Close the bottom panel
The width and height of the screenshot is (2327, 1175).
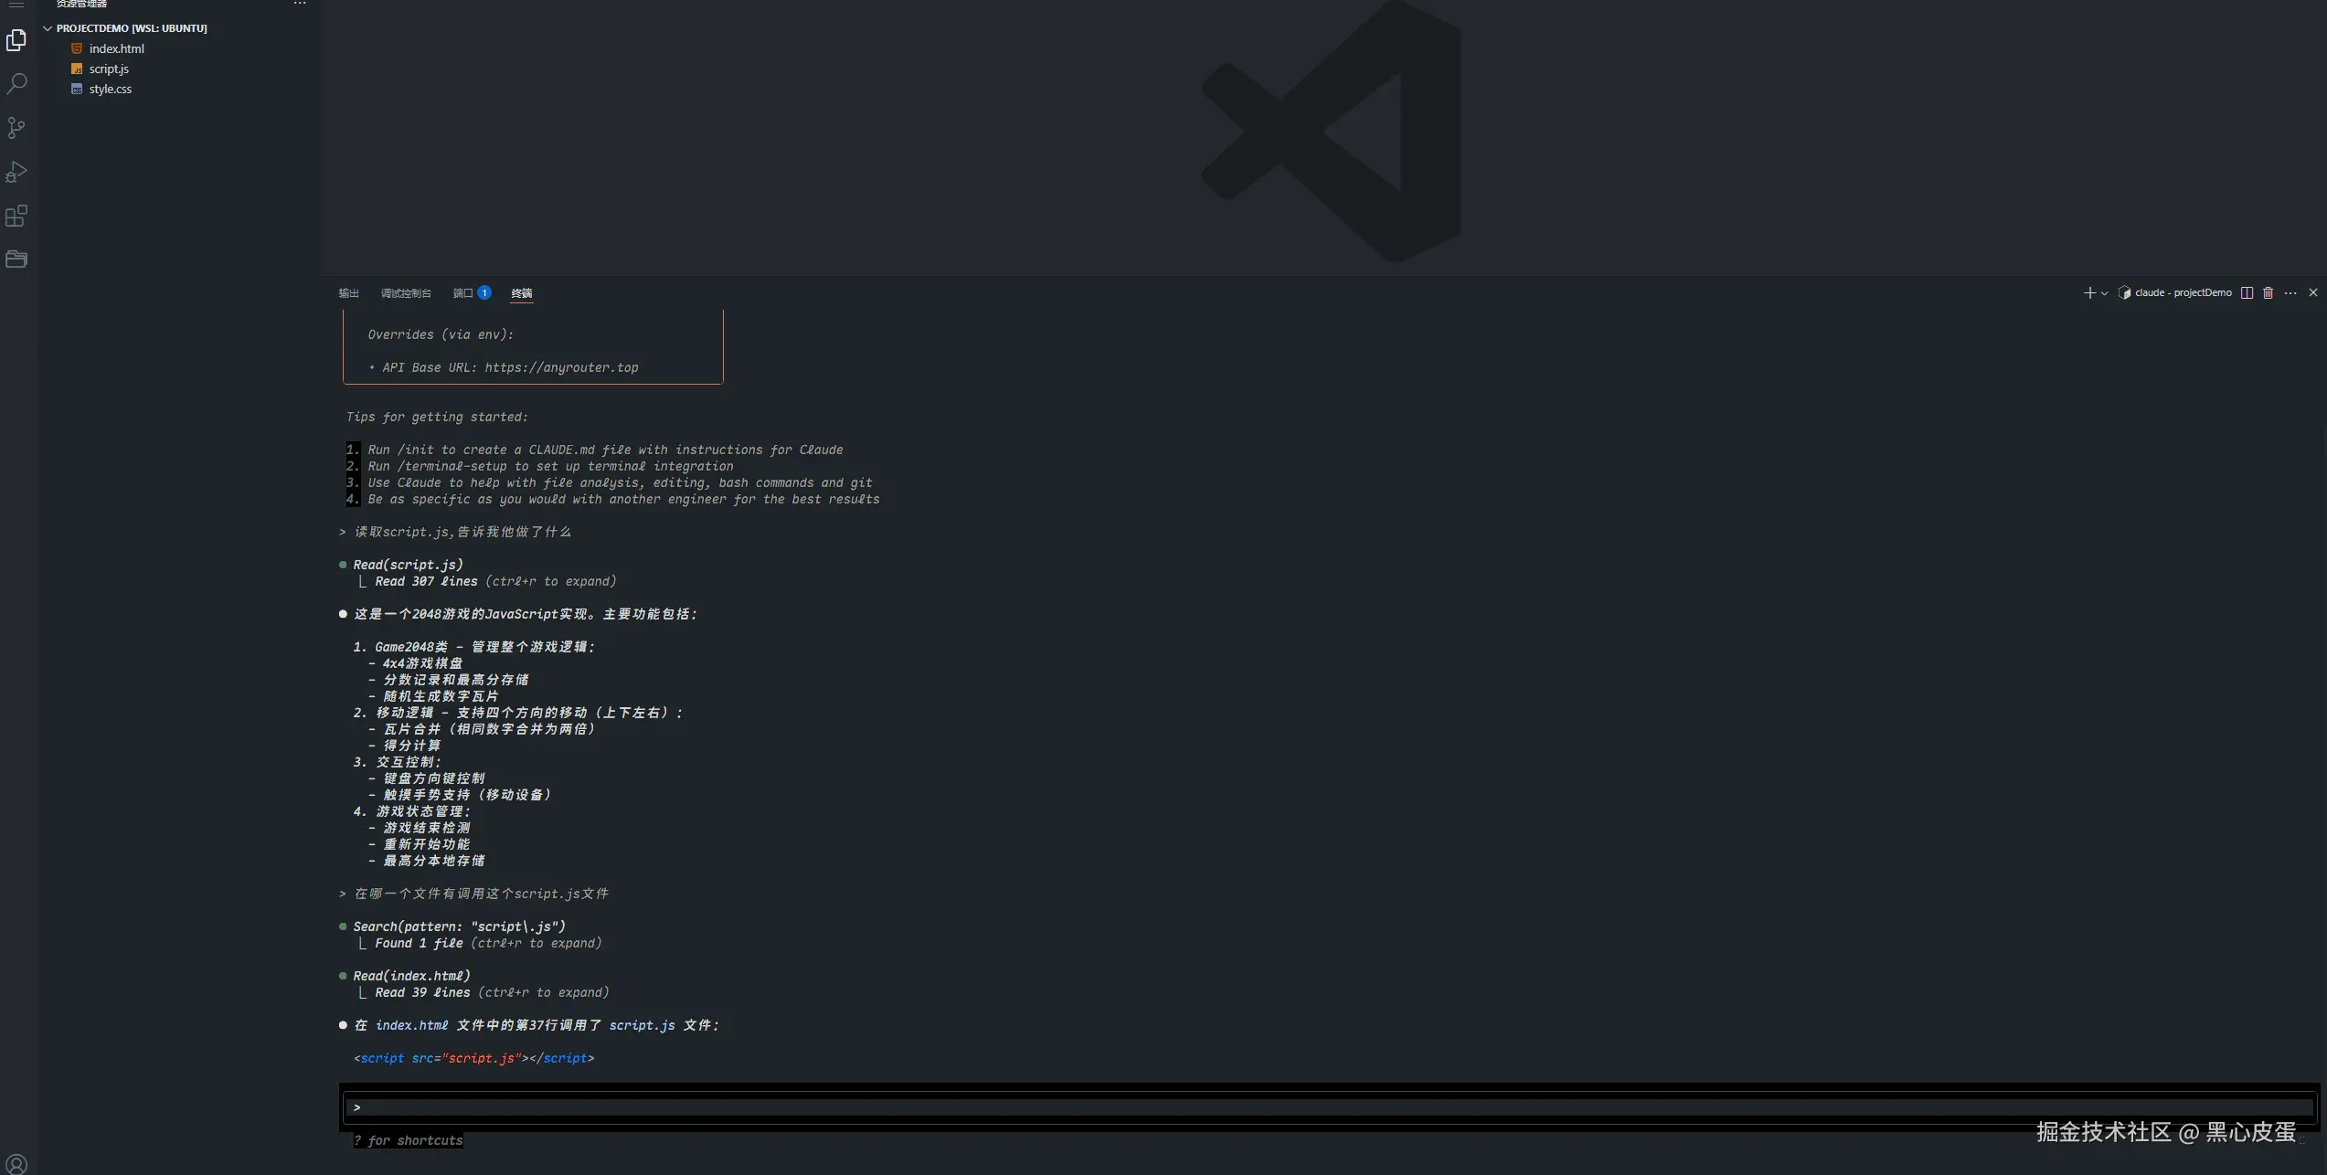pos(2313,292)
